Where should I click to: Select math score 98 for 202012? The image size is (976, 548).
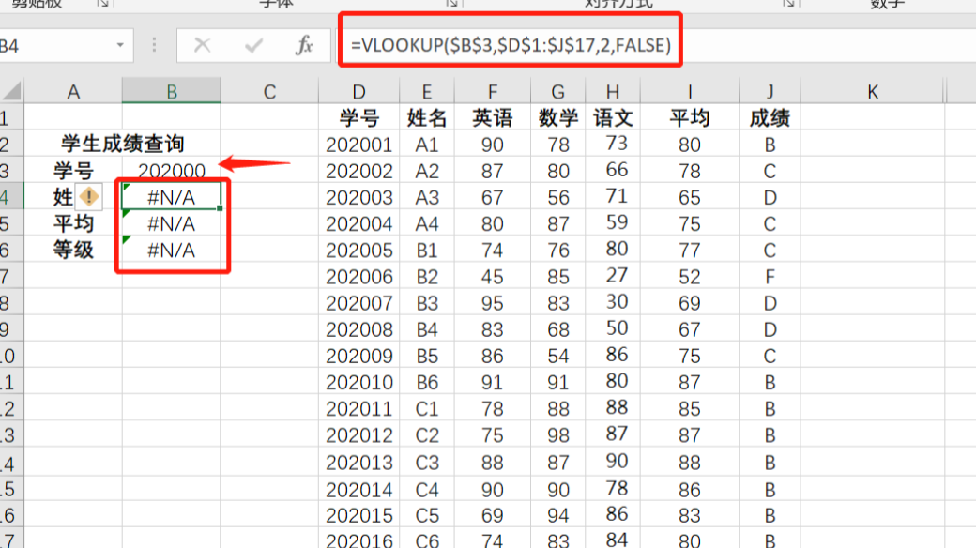pos(557,434)
